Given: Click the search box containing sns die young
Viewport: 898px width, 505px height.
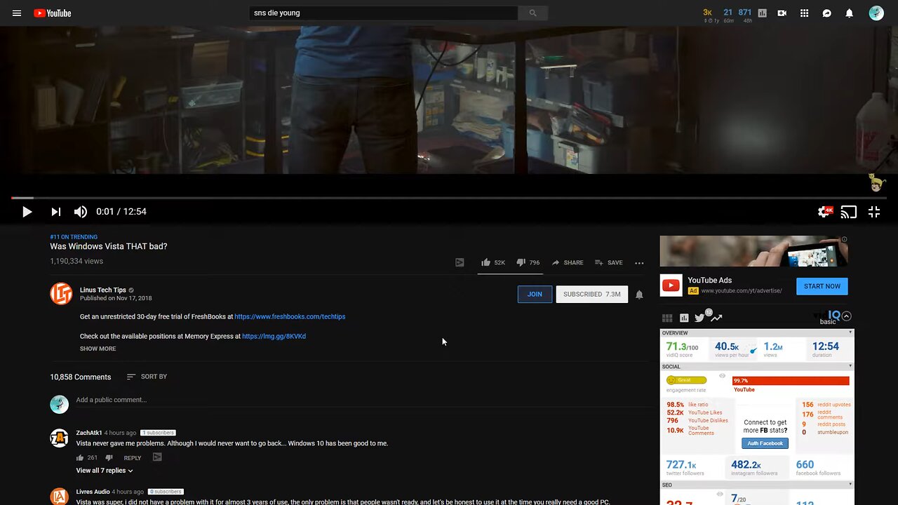Looking at the screenshot, I should [384, 13].
